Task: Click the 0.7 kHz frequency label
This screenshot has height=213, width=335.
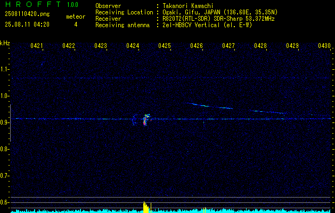Action: [x=4, y=176]
